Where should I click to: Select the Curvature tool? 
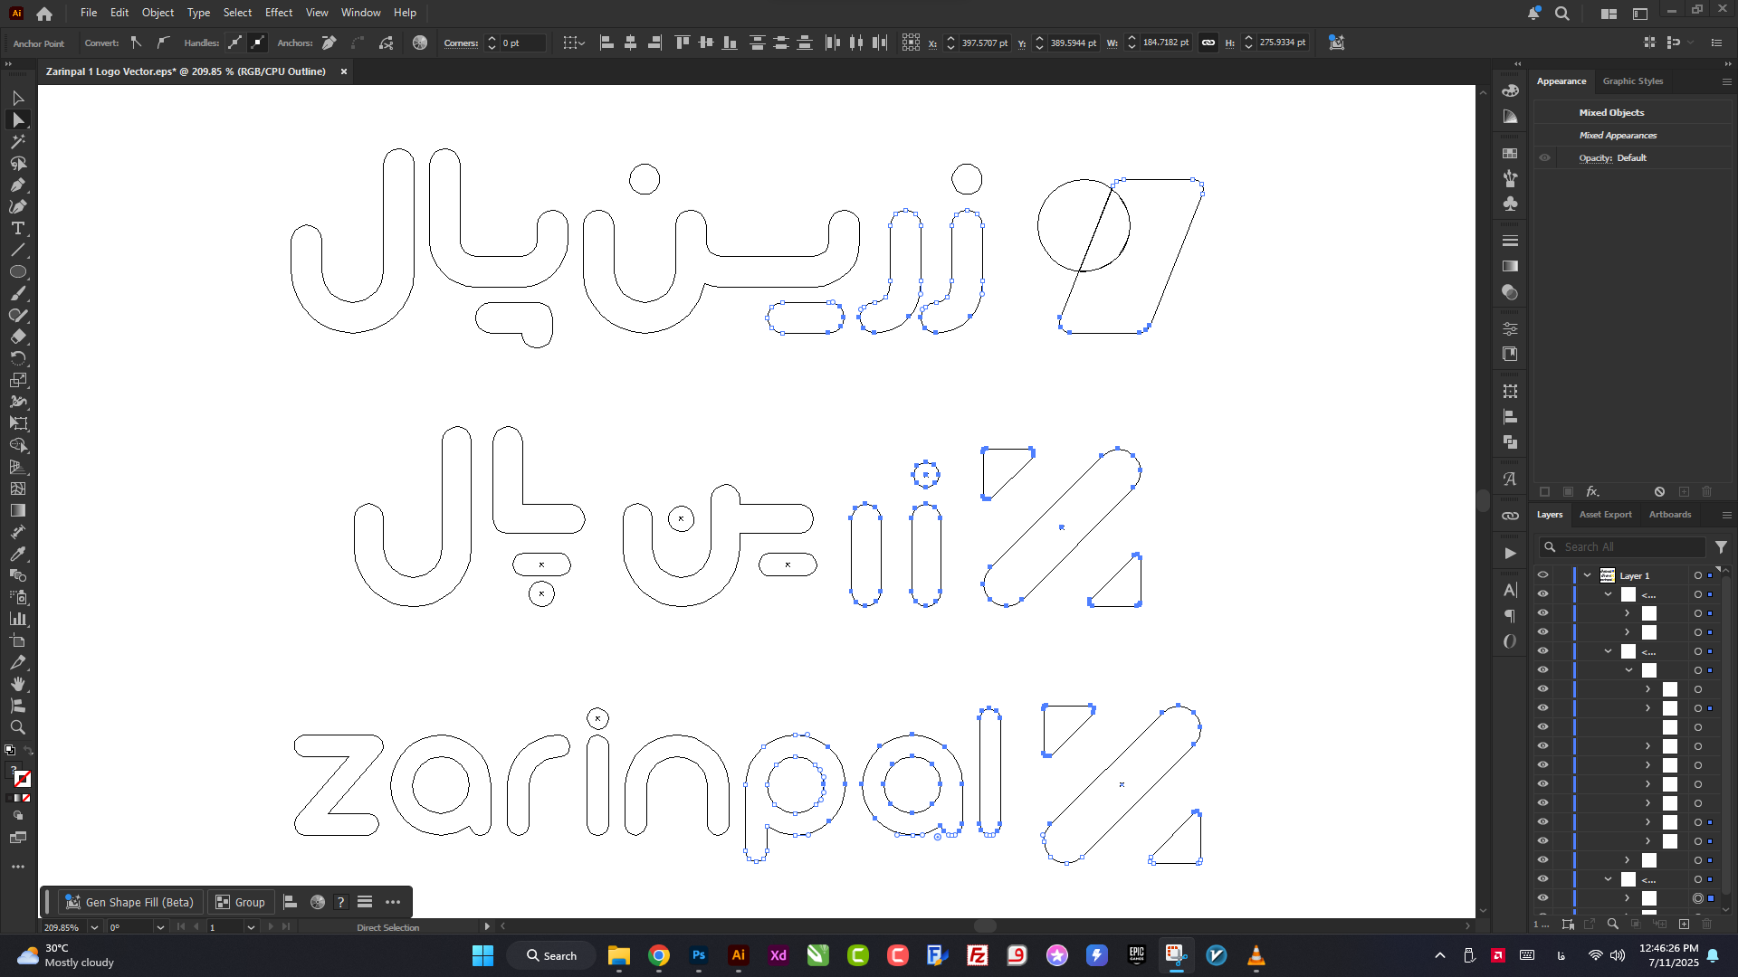[18, 206]
